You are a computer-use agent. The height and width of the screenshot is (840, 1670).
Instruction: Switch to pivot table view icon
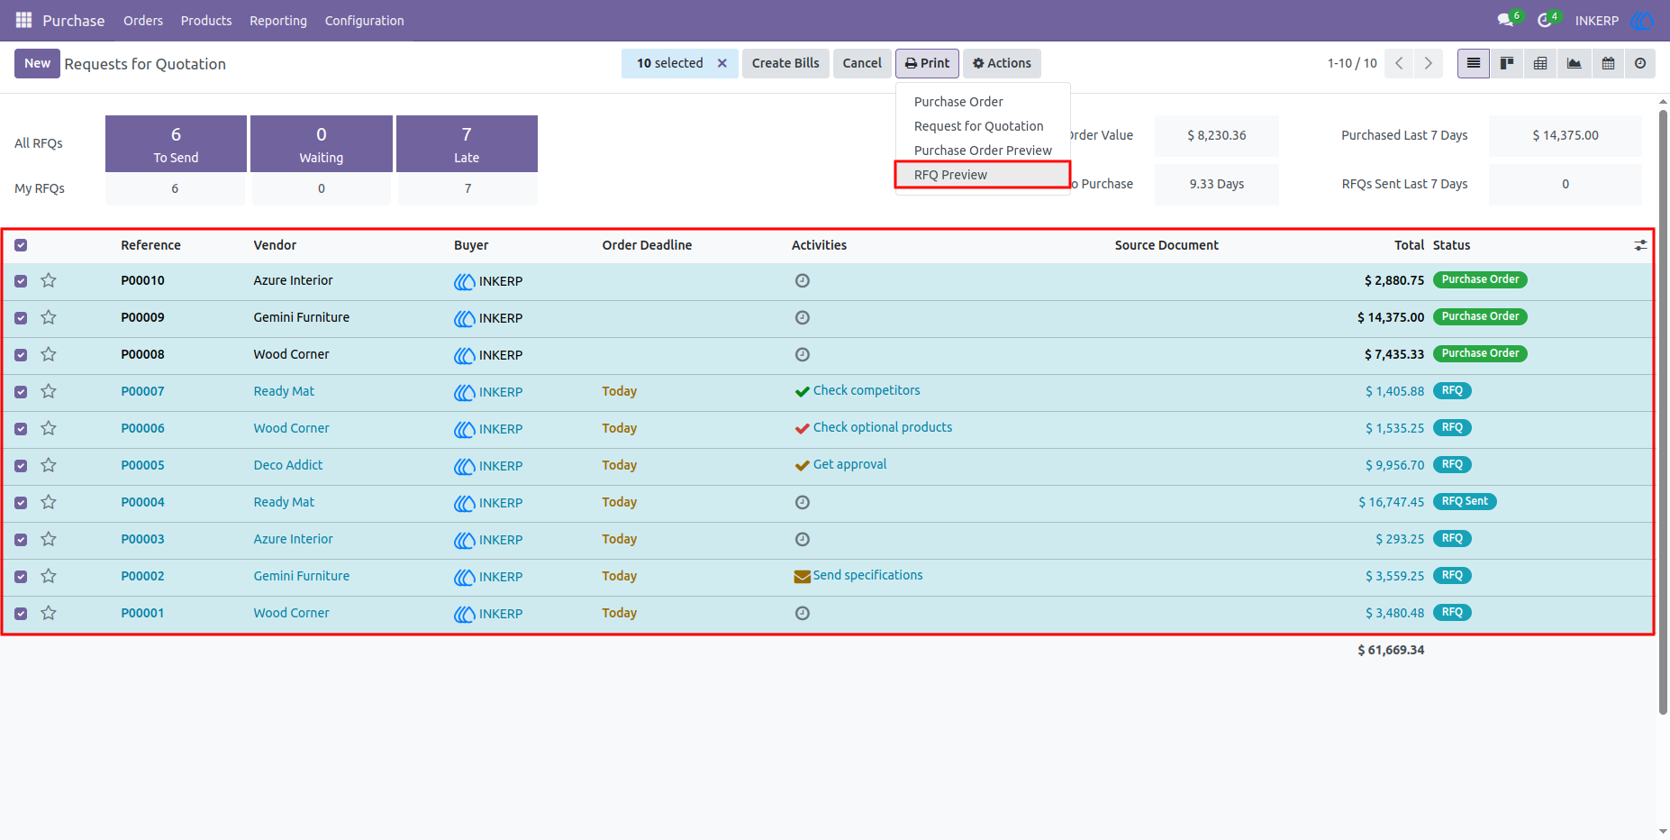click(x=1540, y=63)
